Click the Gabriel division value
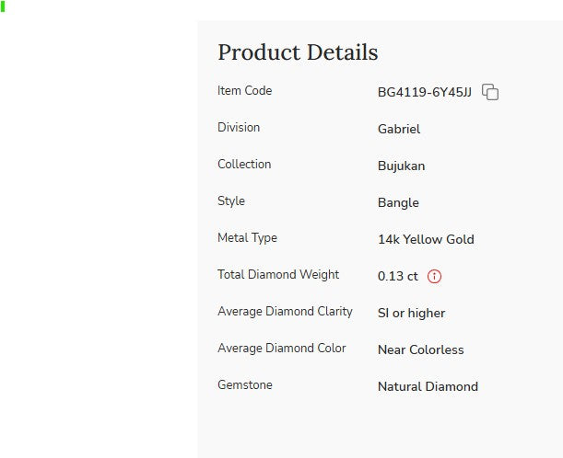Viewport: 563px width, 458px height. click(399, 129)
